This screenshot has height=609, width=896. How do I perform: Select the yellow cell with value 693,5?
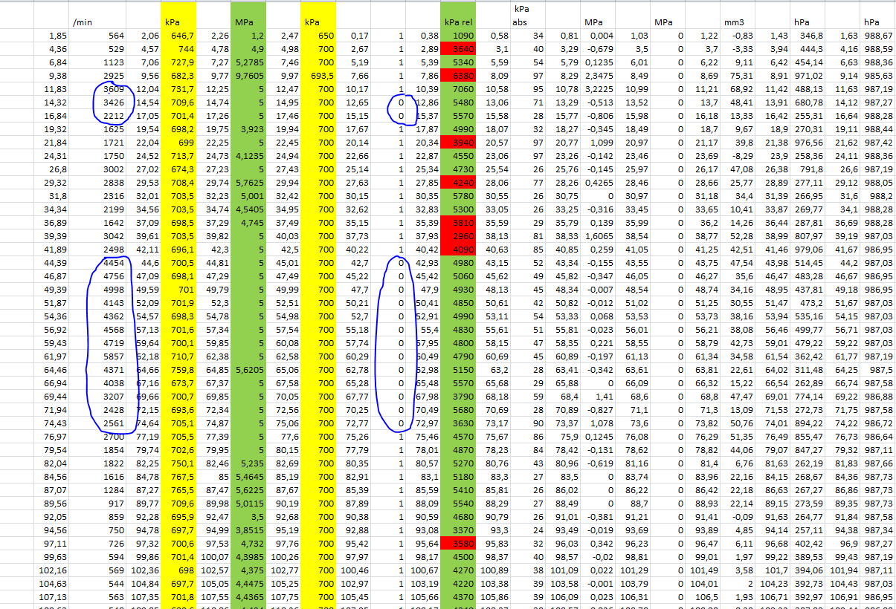[319, 75]
